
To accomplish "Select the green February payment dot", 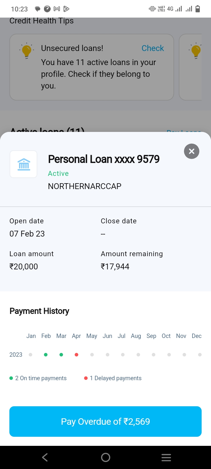I will click(46, 355).
